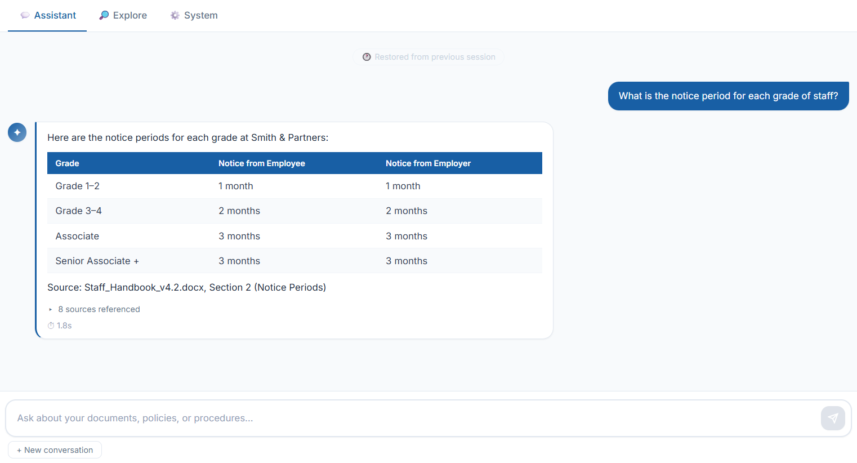857x463 pixels.
Task: Click the Restored from previous session notice
Action: tap(428, 57)
